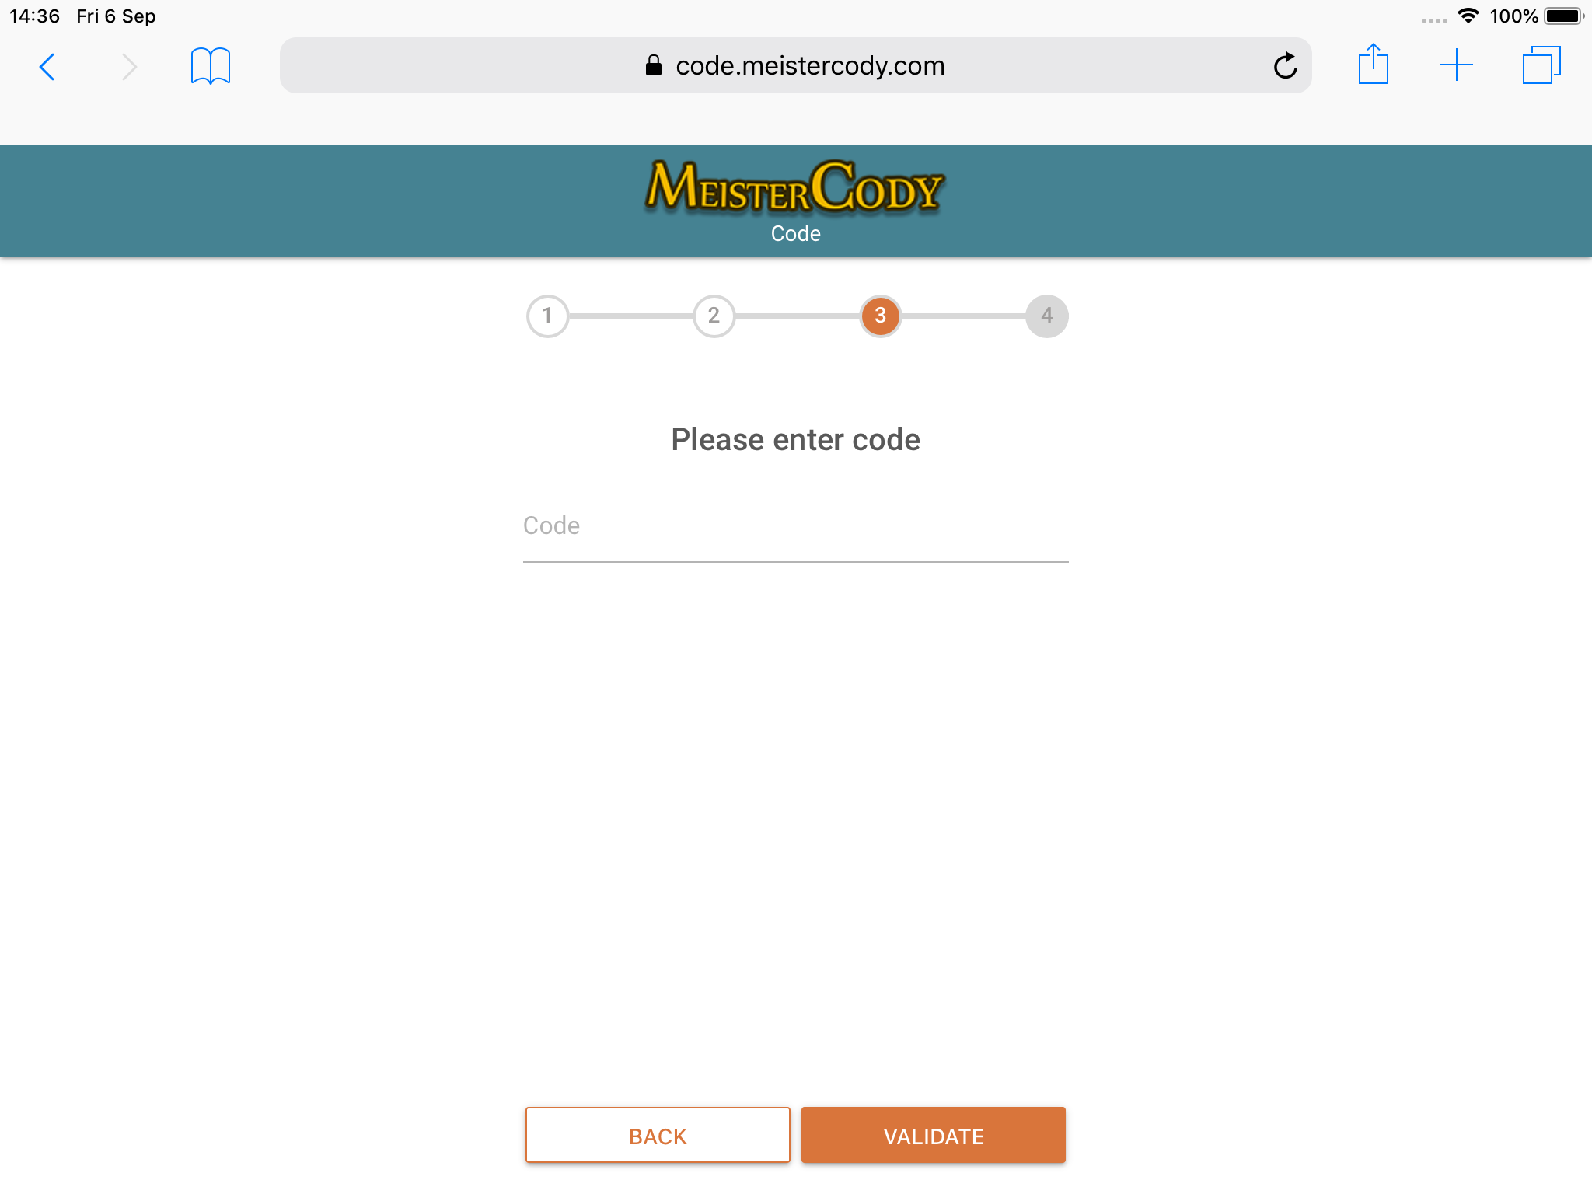Tap the Safari forward arrow
1592x1194 pixels.
(129, 67)
